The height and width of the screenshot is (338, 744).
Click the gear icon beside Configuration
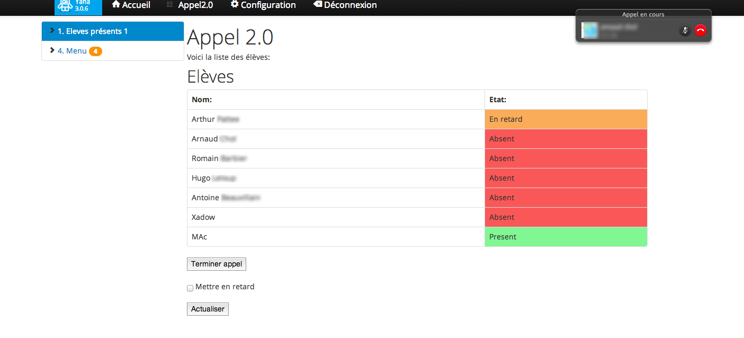[x=235, y=4]
